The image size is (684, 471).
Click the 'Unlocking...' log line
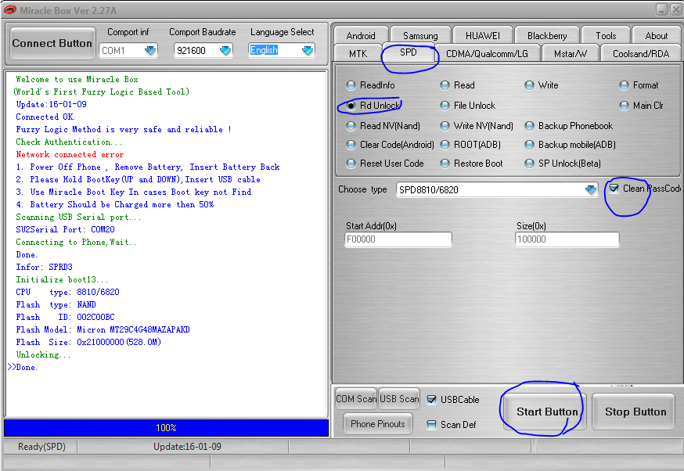point(43,354)
